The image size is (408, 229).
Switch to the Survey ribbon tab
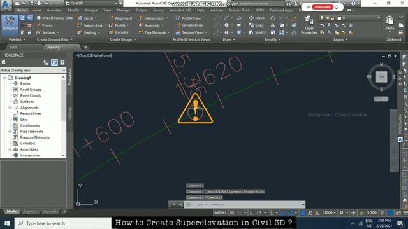(159, 10)
